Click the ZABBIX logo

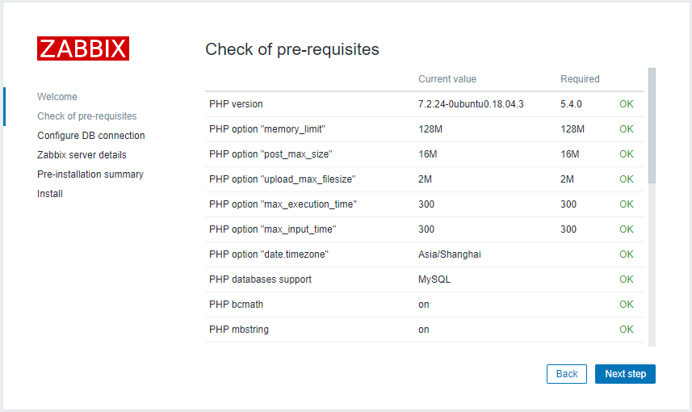[x=83, y=48]
